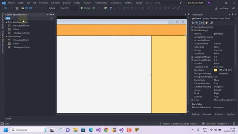This screenshot has height=134, width=238.
Task: Select FlowLayoutPanel under Todo Windows Forms
Action: [21, 26]
